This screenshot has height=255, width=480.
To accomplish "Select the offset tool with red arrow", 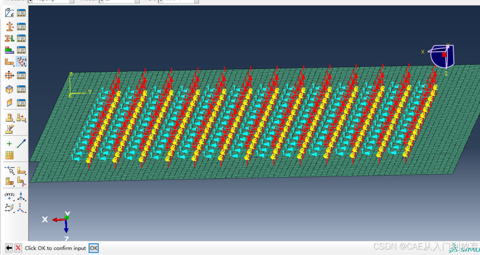I will [21, 117].
